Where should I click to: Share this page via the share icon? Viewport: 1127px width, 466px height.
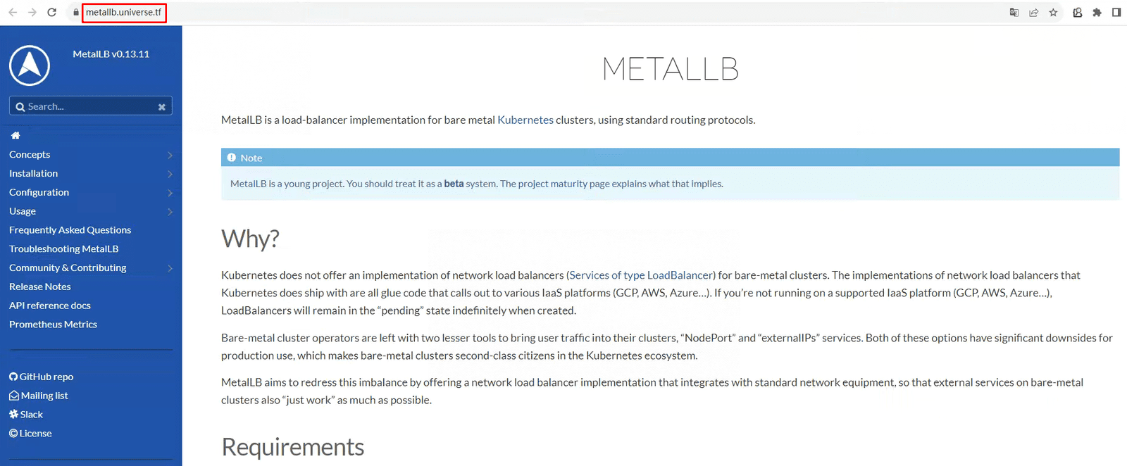tap(1033, 12)
